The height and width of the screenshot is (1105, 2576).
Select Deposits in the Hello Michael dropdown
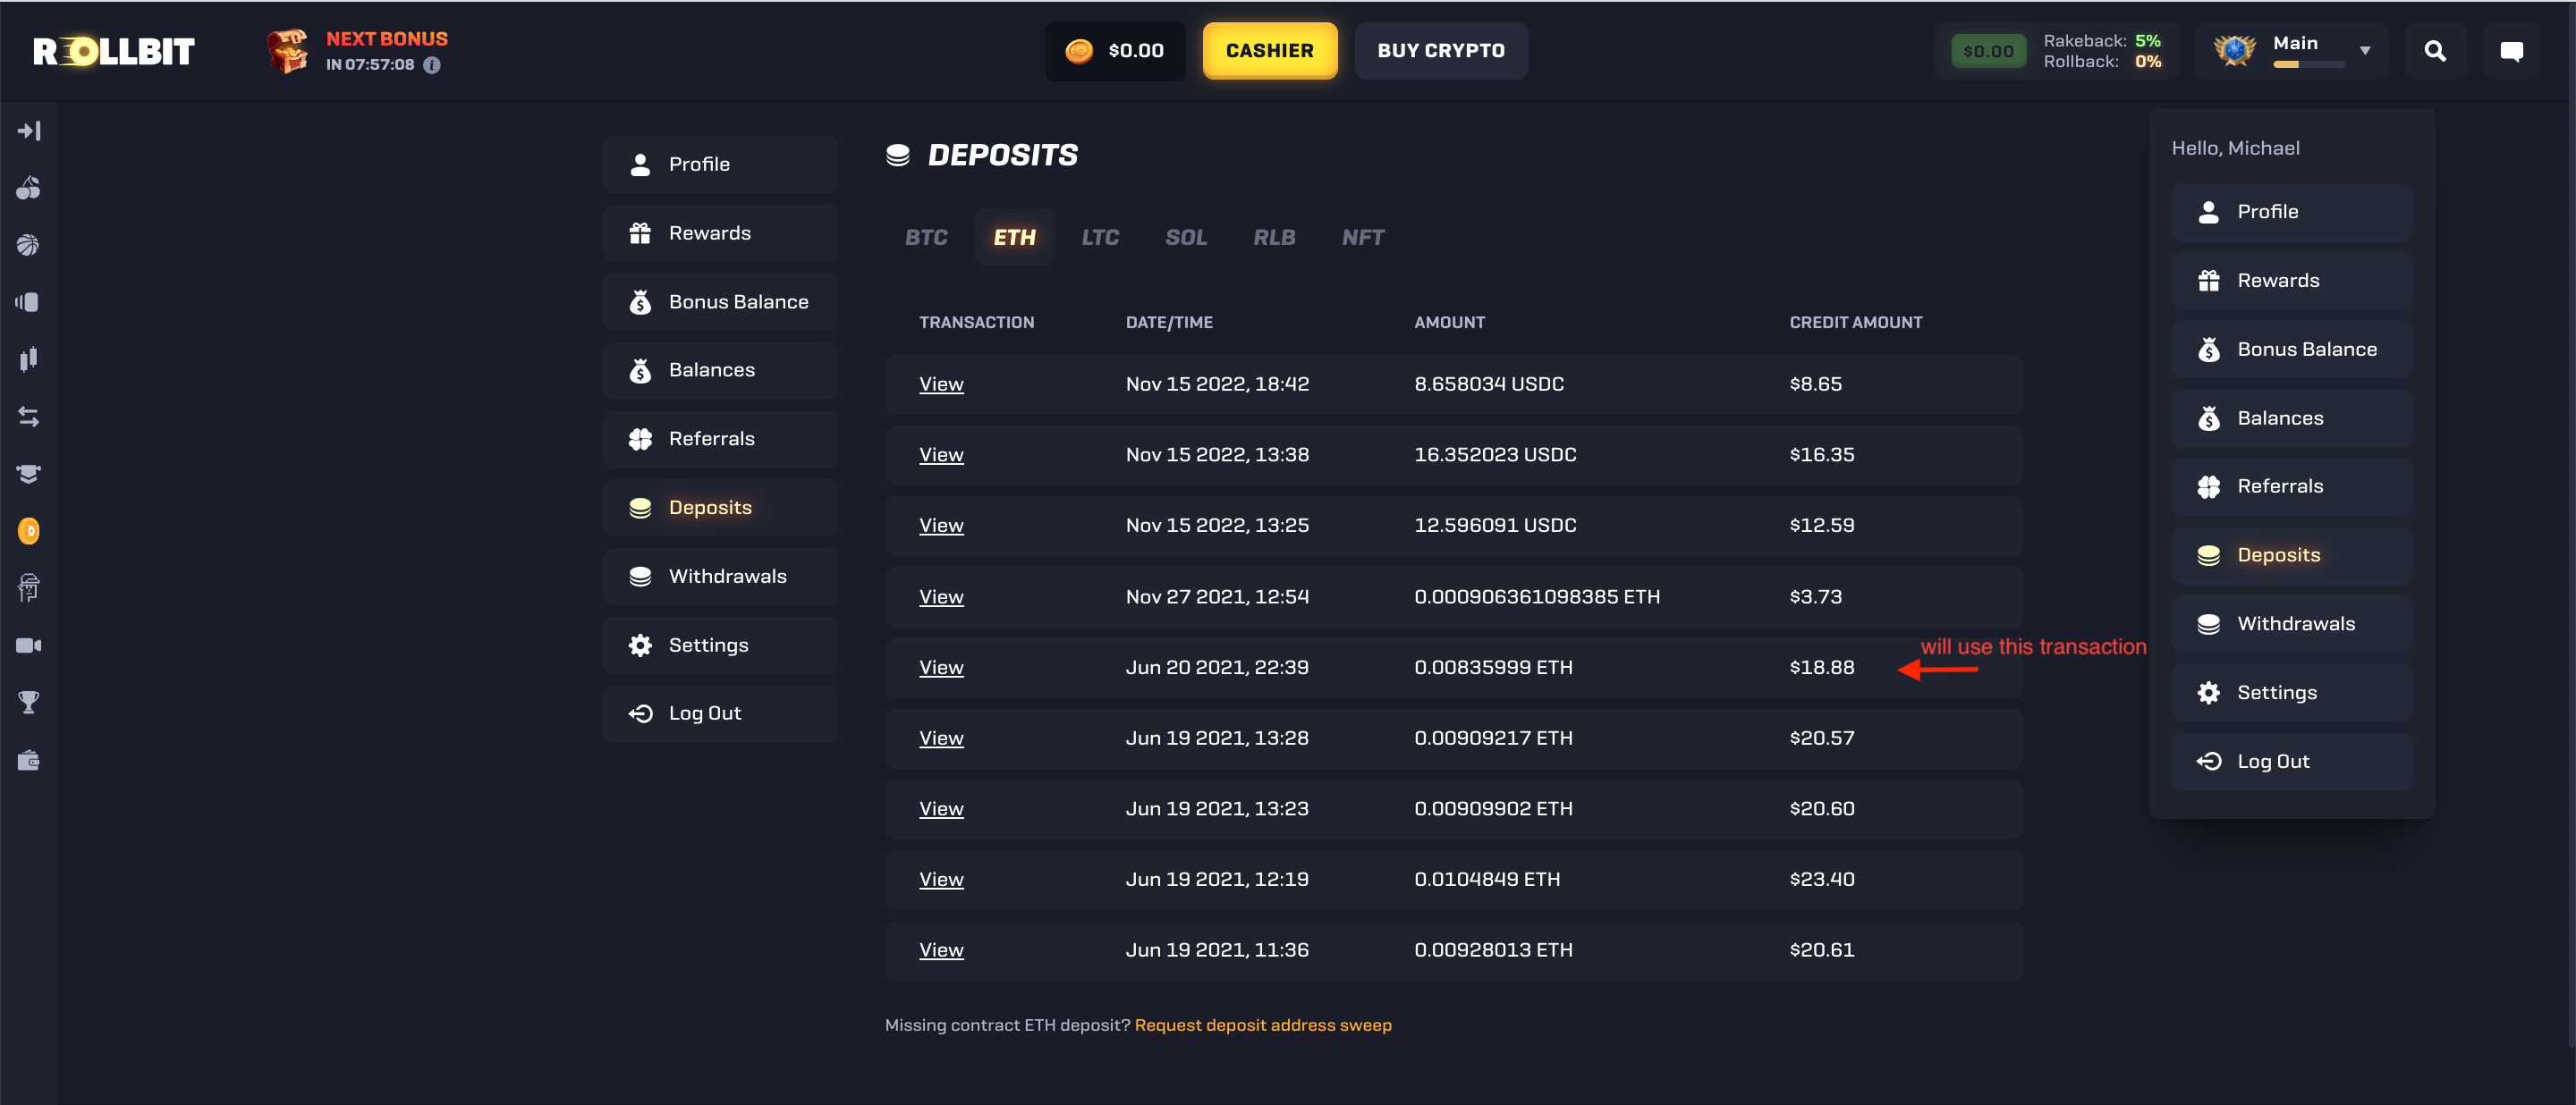point(2291,555)
